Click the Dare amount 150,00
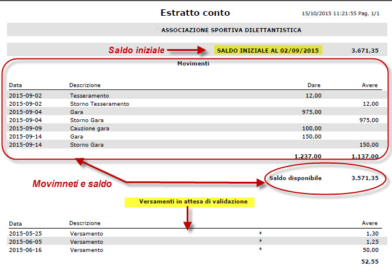 (312, 137)
